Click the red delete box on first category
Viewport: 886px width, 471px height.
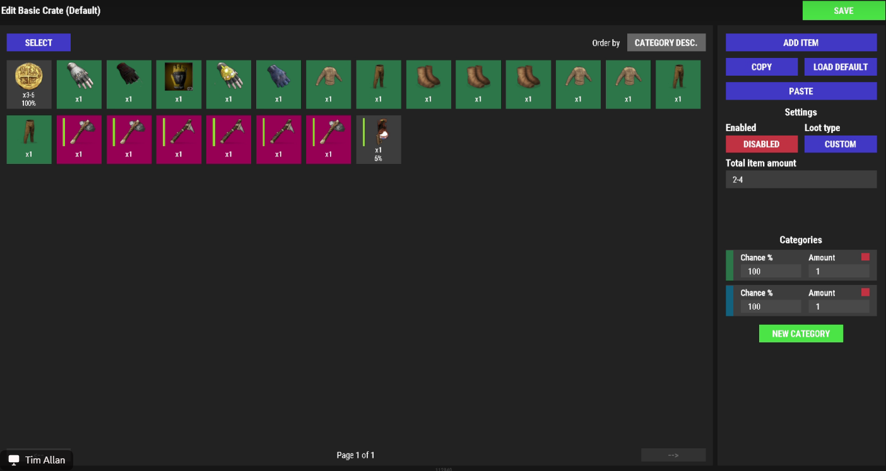click(865, 257)
